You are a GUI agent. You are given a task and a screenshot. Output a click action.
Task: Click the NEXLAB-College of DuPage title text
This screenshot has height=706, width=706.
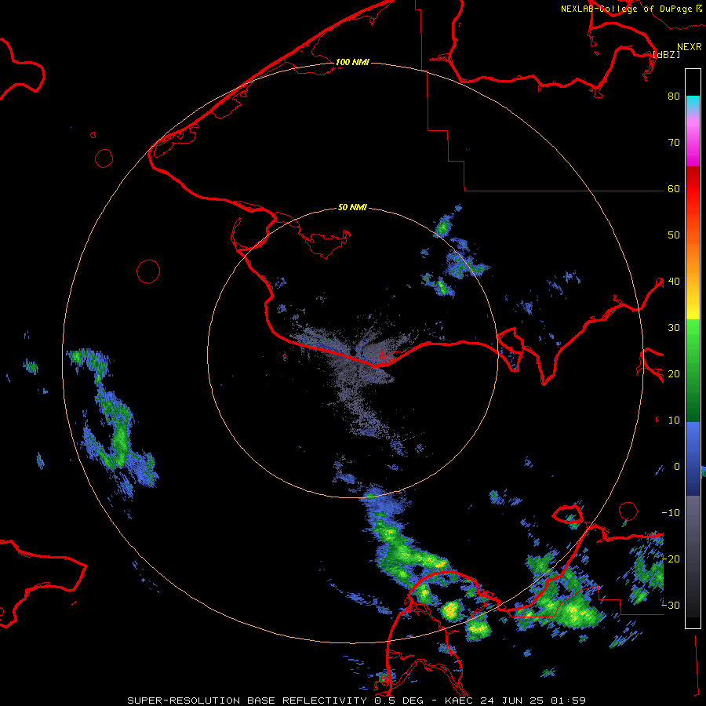click(626, 9)
